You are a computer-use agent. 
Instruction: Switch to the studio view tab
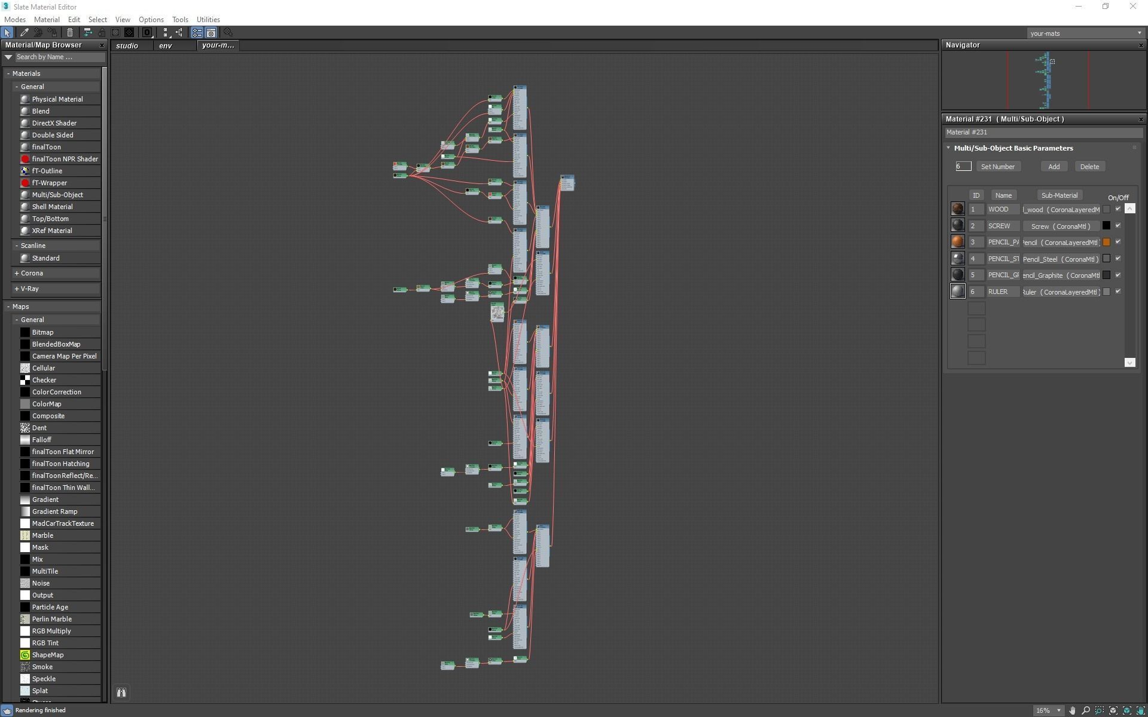[127, 46]
